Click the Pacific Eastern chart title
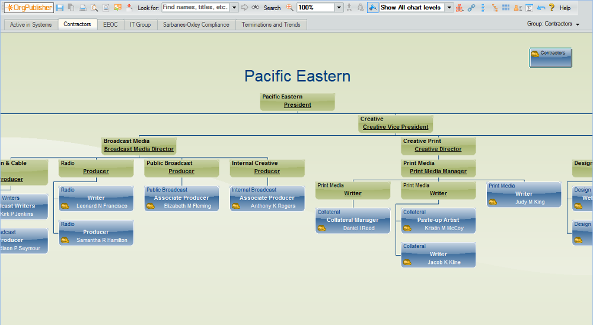 (297, 76)
